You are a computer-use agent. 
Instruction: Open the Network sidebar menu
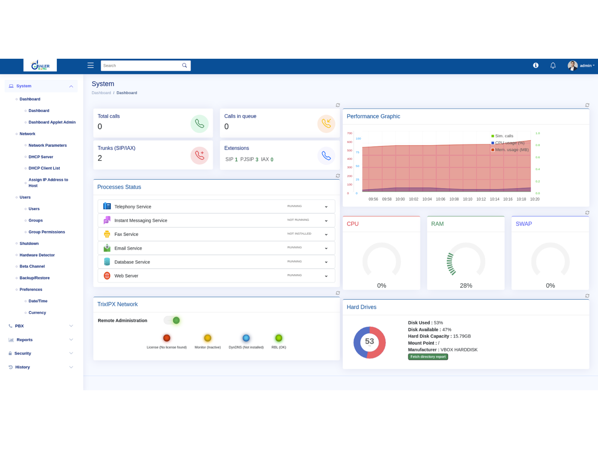tap(27, 134)
